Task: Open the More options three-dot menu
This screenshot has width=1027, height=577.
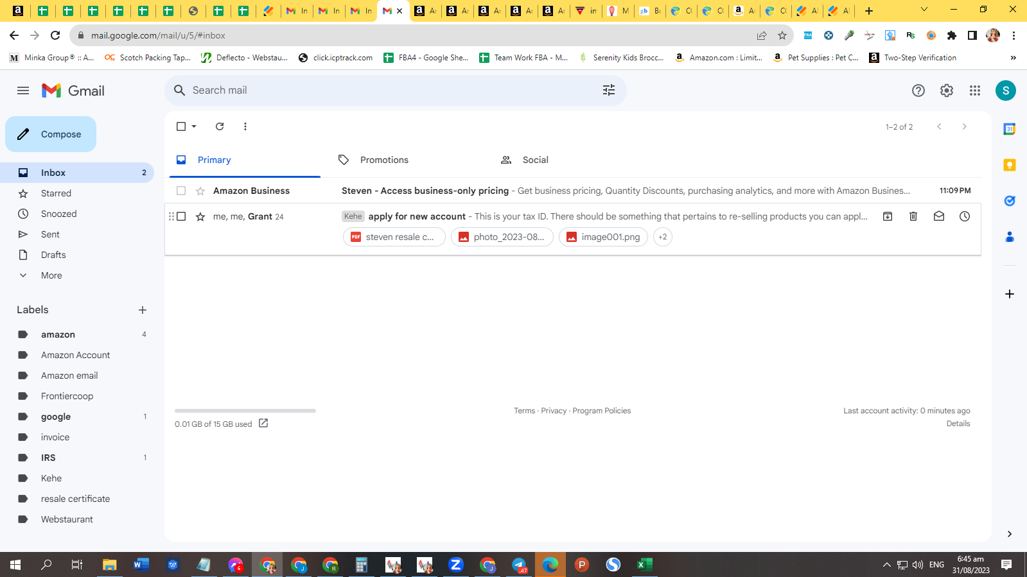Action: click(x=245, y=126)
